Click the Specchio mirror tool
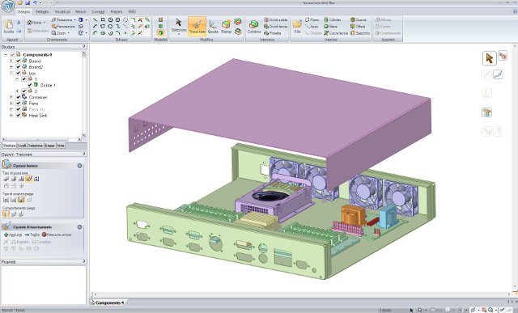This screenshot has width=518, height=313. click(x=360, y=33)
